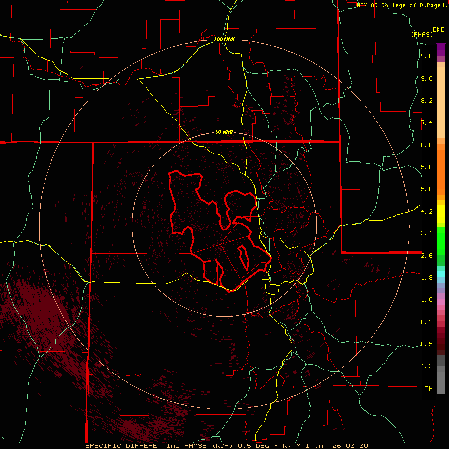Image resolution: width=449 pixels, height=449 pixels.
Task: Click the 0.2 scale value
Action: (427, 322)
